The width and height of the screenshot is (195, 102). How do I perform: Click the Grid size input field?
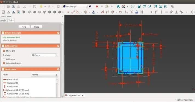click(x=44, y=55)
